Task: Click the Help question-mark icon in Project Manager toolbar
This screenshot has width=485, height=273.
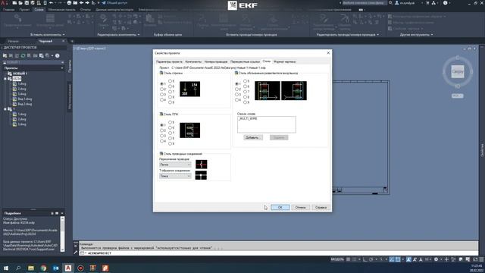Action: [58, 55]
